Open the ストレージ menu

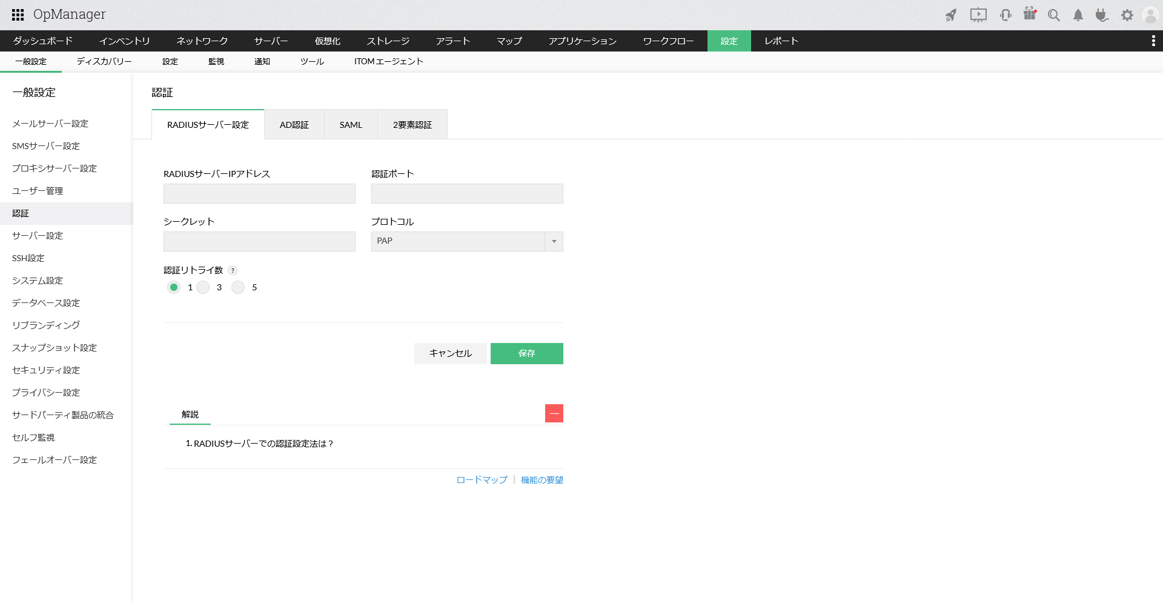pos(388,41)
